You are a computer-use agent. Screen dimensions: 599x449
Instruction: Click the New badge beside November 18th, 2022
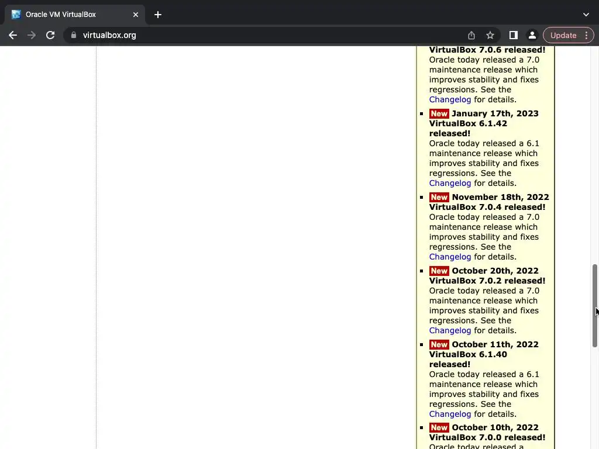tap(439, 198)
